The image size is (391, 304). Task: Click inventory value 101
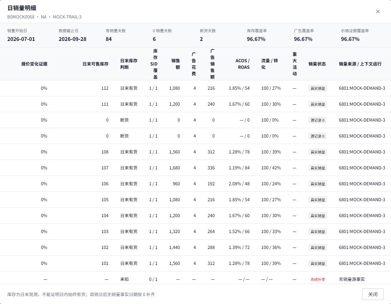point(105,263)
